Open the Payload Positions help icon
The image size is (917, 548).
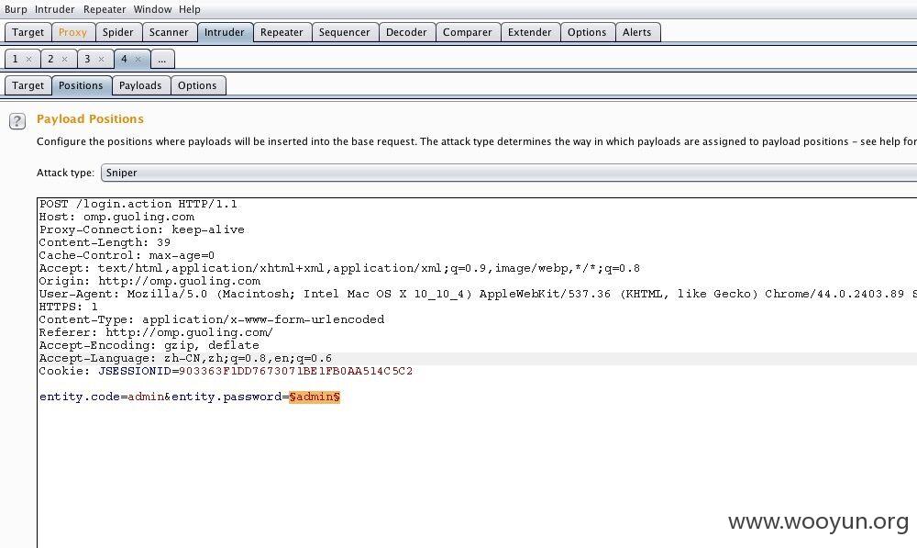(17, 120)
